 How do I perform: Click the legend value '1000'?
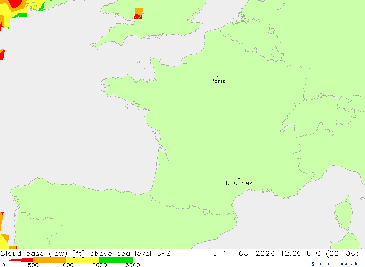point(66,265)
